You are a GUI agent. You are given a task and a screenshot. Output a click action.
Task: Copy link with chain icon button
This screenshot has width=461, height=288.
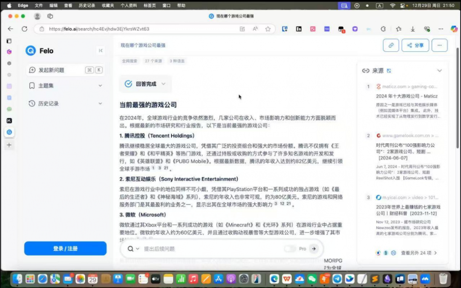(391, 45)
